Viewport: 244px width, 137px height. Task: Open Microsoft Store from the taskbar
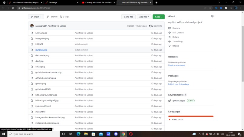93,134
